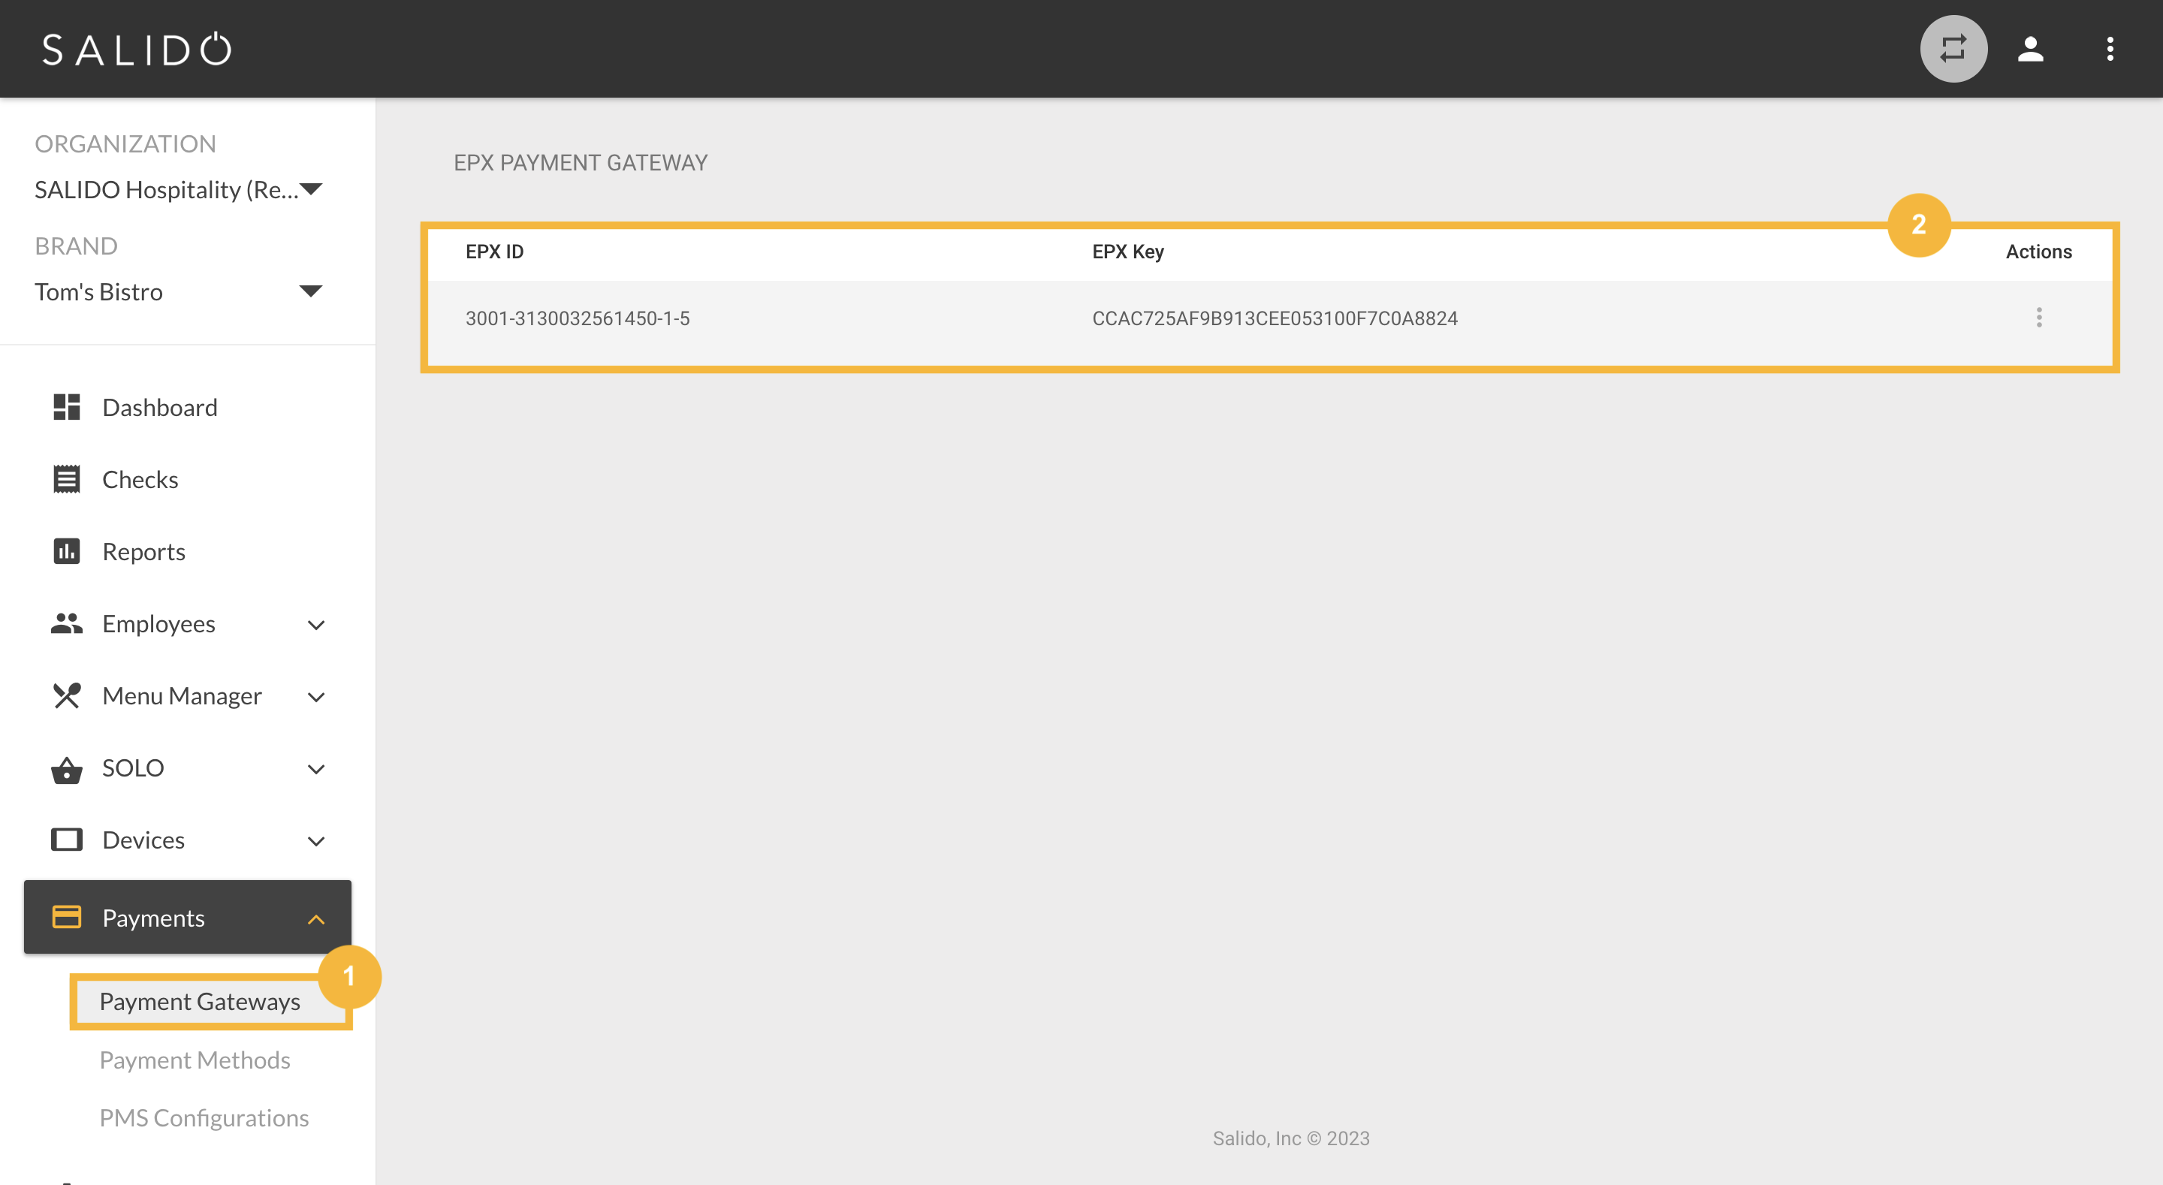Open the user account icon

(x=2030, y=49)
